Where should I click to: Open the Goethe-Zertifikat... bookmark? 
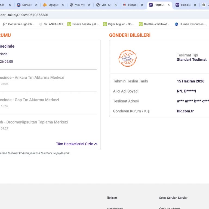154,24
